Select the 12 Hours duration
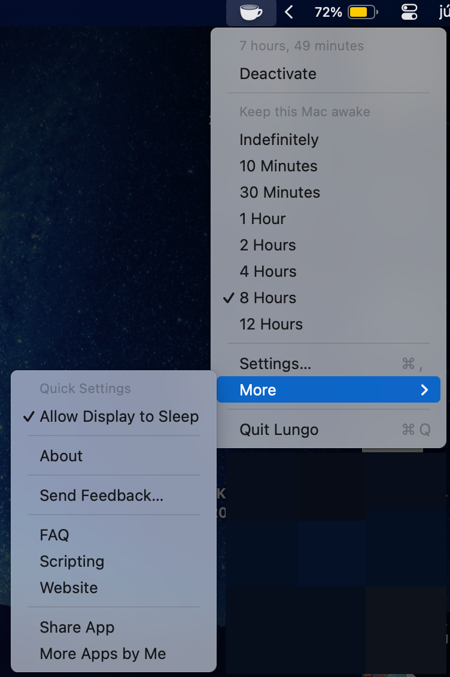The width and height of the screenshot is (450, 677). (x=329, y=324)
